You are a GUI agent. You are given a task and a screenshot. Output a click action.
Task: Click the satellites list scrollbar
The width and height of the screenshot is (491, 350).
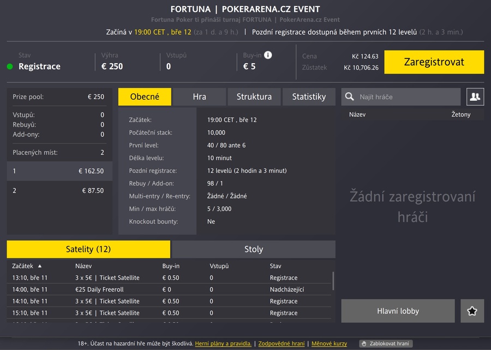point(333,281)
